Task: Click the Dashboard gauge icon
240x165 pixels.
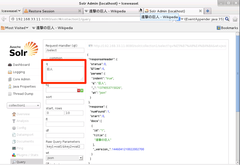Action: click(10, 65)
